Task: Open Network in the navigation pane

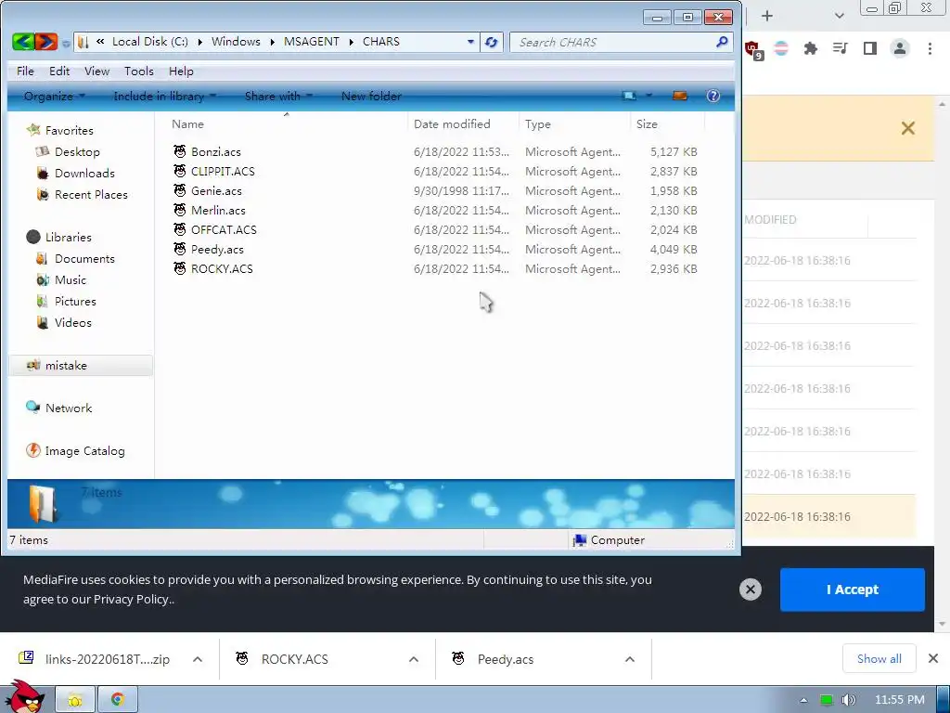Action: click(69, 408)
